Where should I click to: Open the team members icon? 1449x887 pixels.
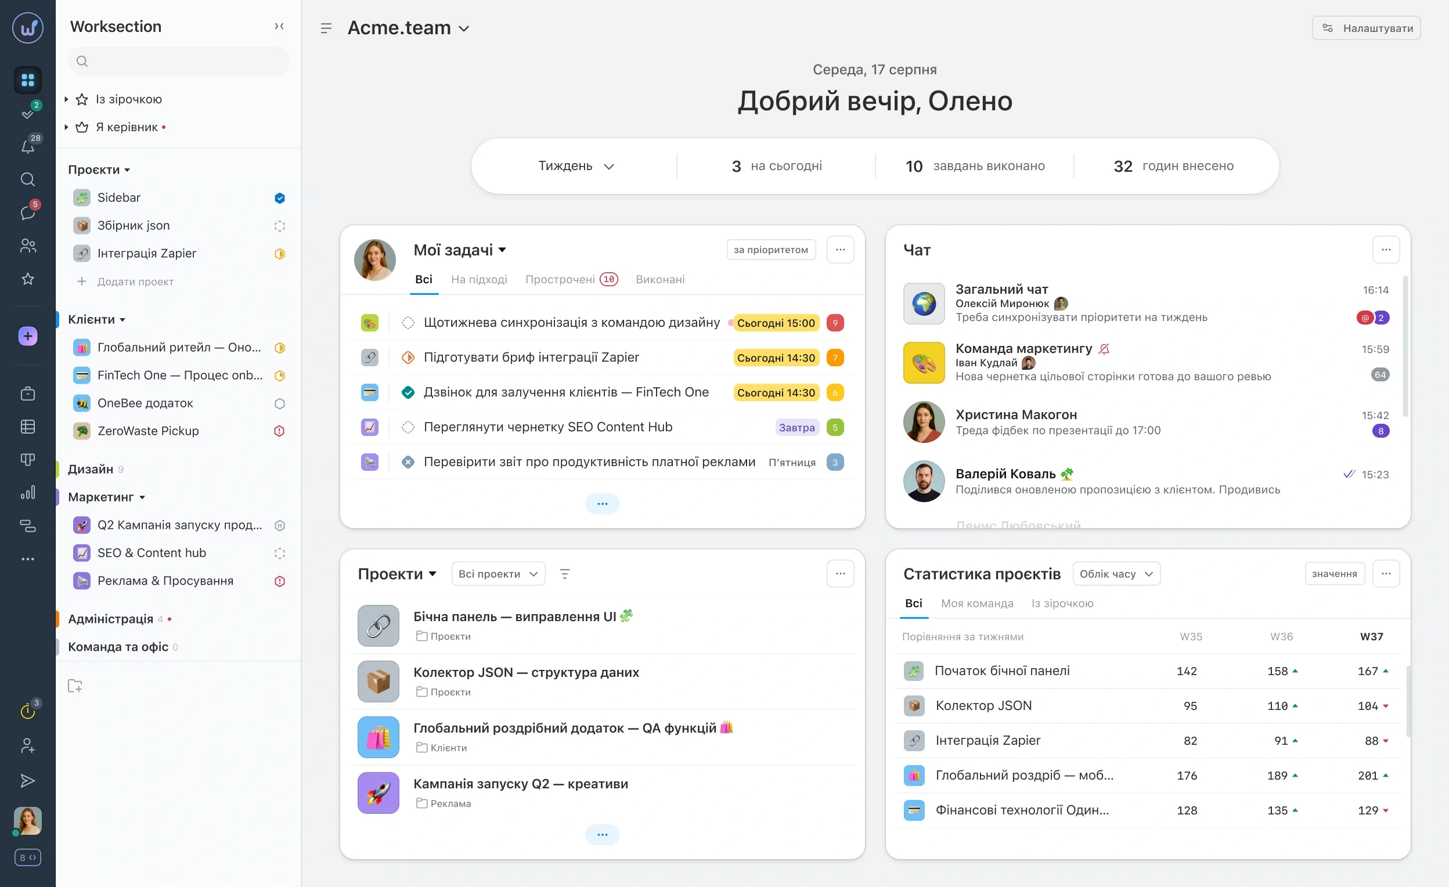click(x=27, y=246)
